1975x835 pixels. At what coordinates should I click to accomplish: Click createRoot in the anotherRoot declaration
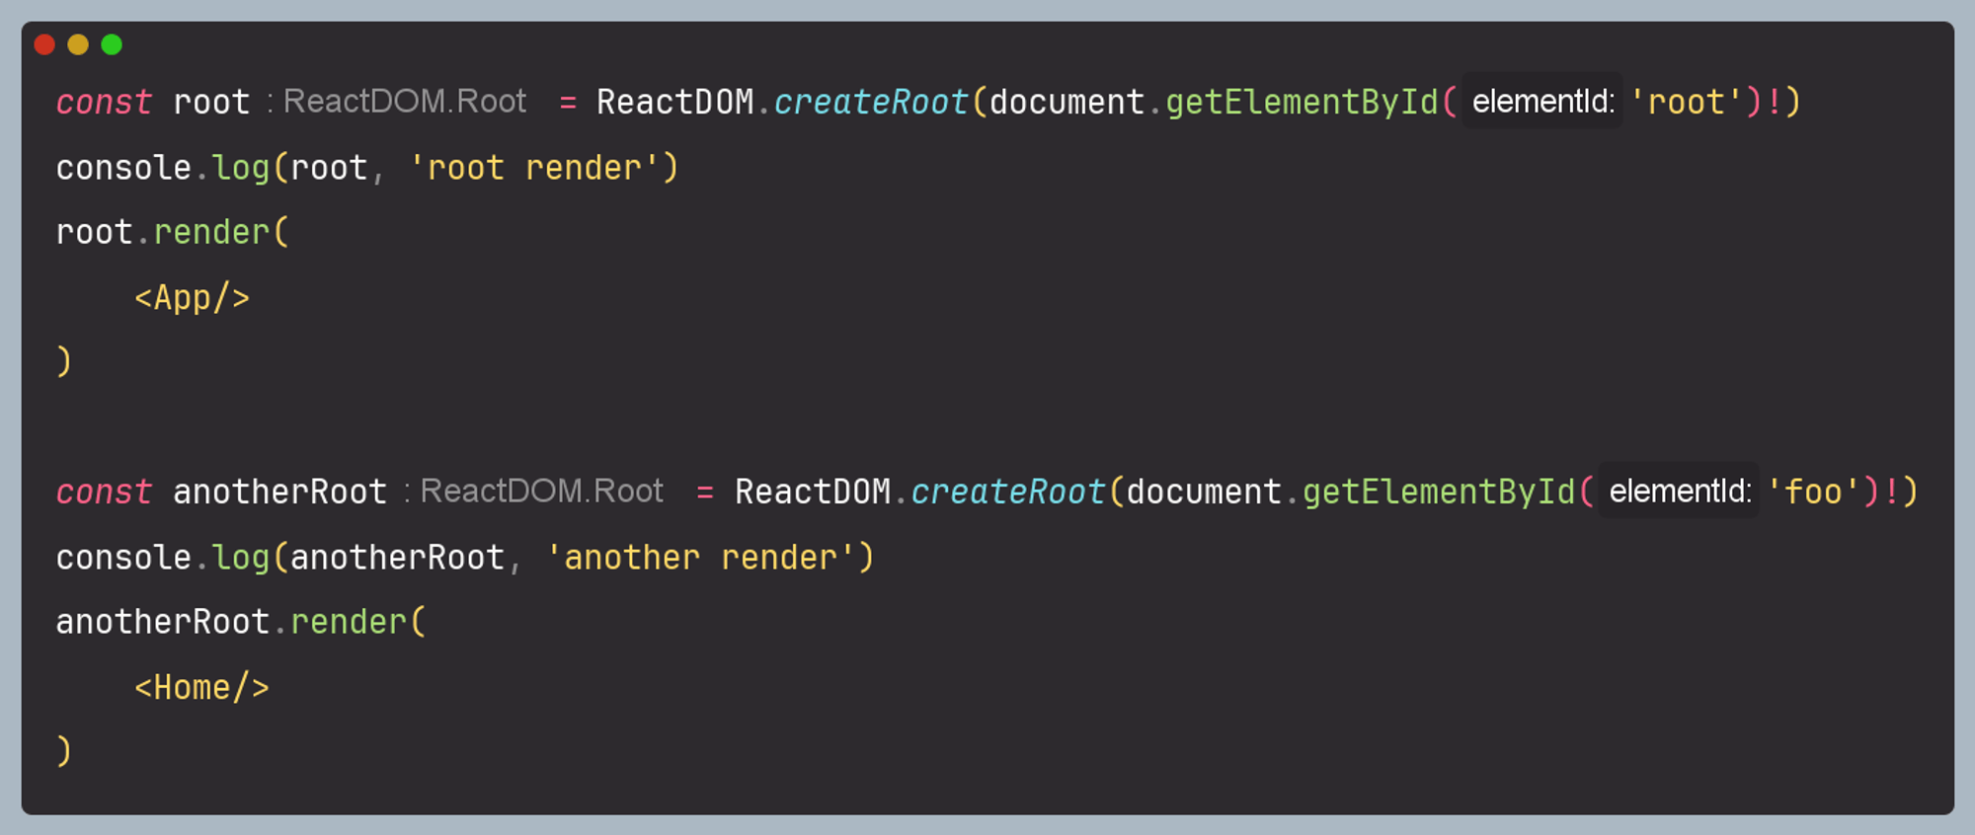pos(1007,492)
